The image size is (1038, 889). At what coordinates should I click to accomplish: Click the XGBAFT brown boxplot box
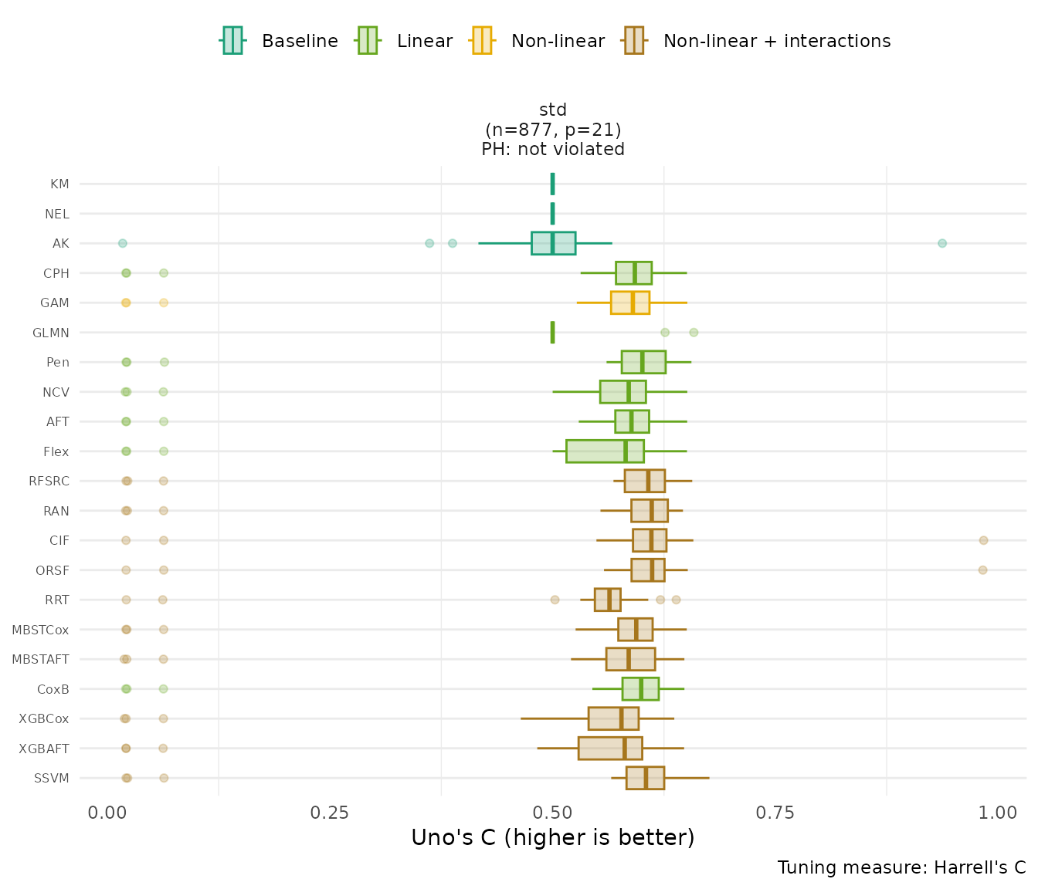610,749
